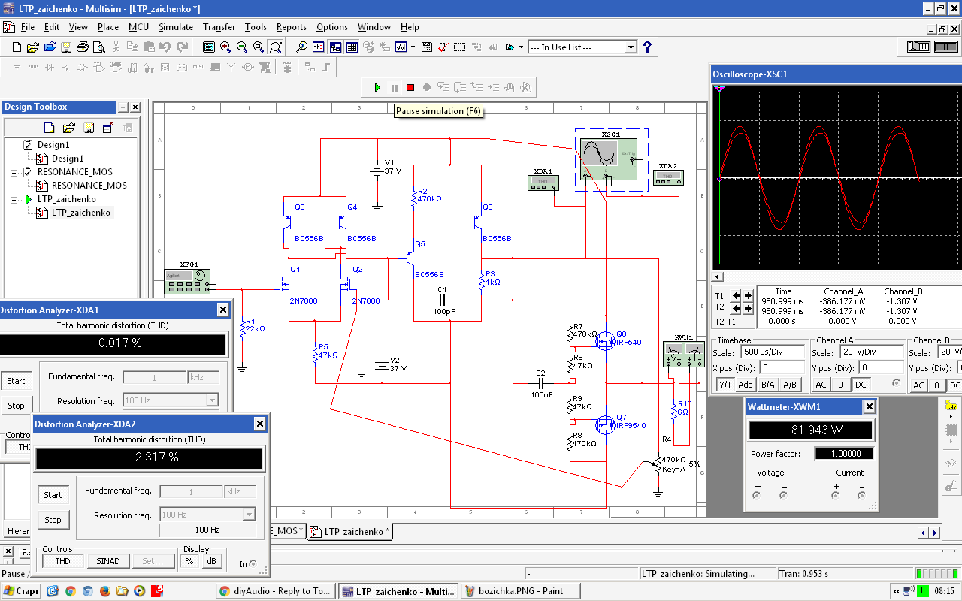Image resolution: width=962 pixels, height=601 pixels.
Task: Click Start in Distortion Analyzer-XDA1
Action: [16, 381]
